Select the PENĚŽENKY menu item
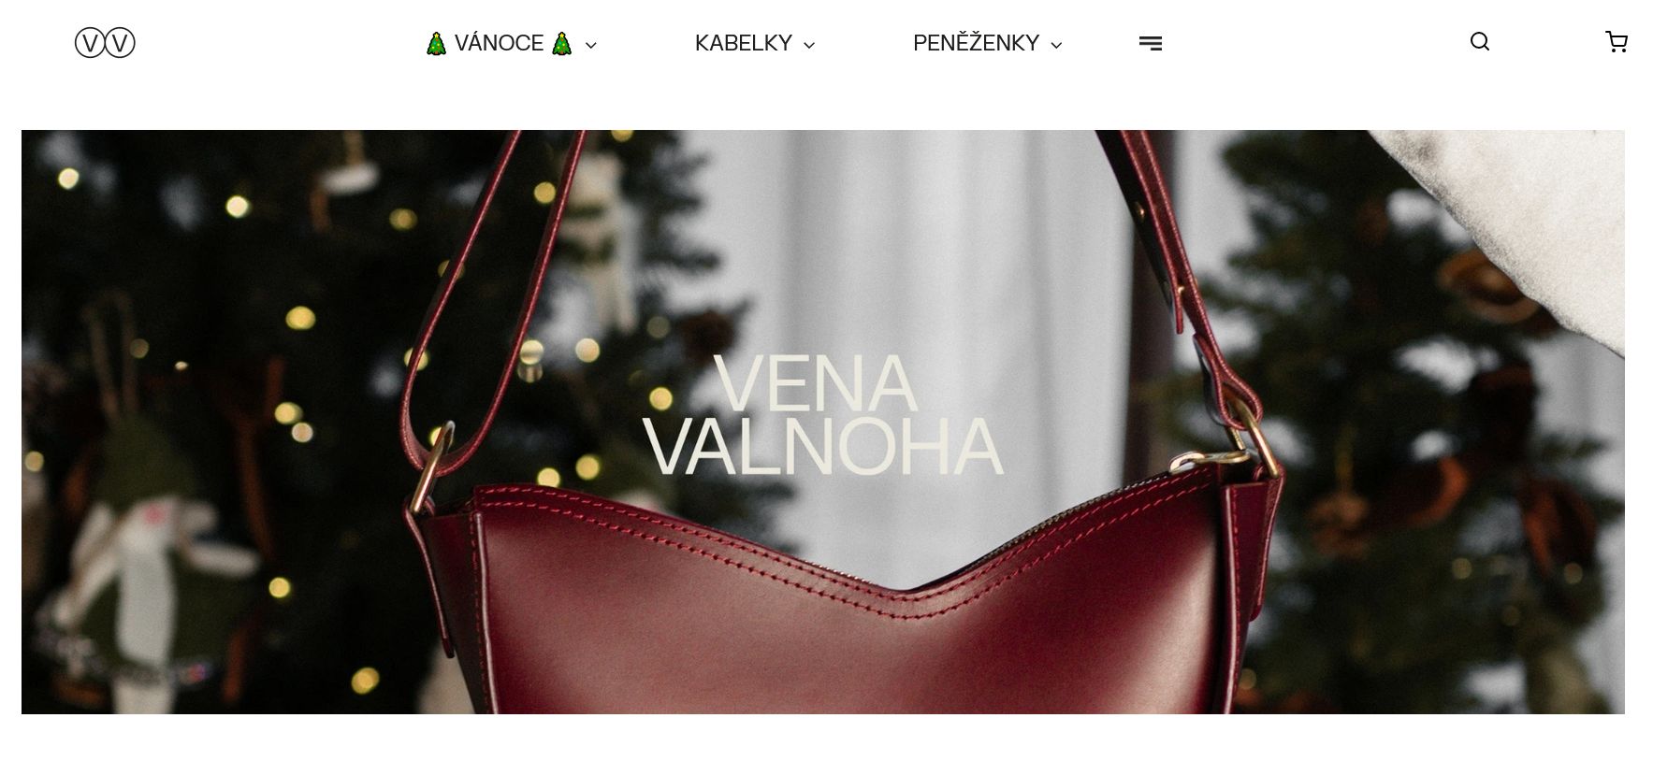Viewport: 1653px width, 761px height. coord(976,43)
